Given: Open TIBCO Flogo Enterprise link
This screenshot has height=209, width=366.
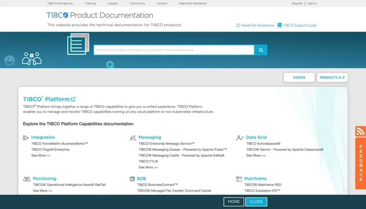Looking at the screenshot, I should pos(50,149).
